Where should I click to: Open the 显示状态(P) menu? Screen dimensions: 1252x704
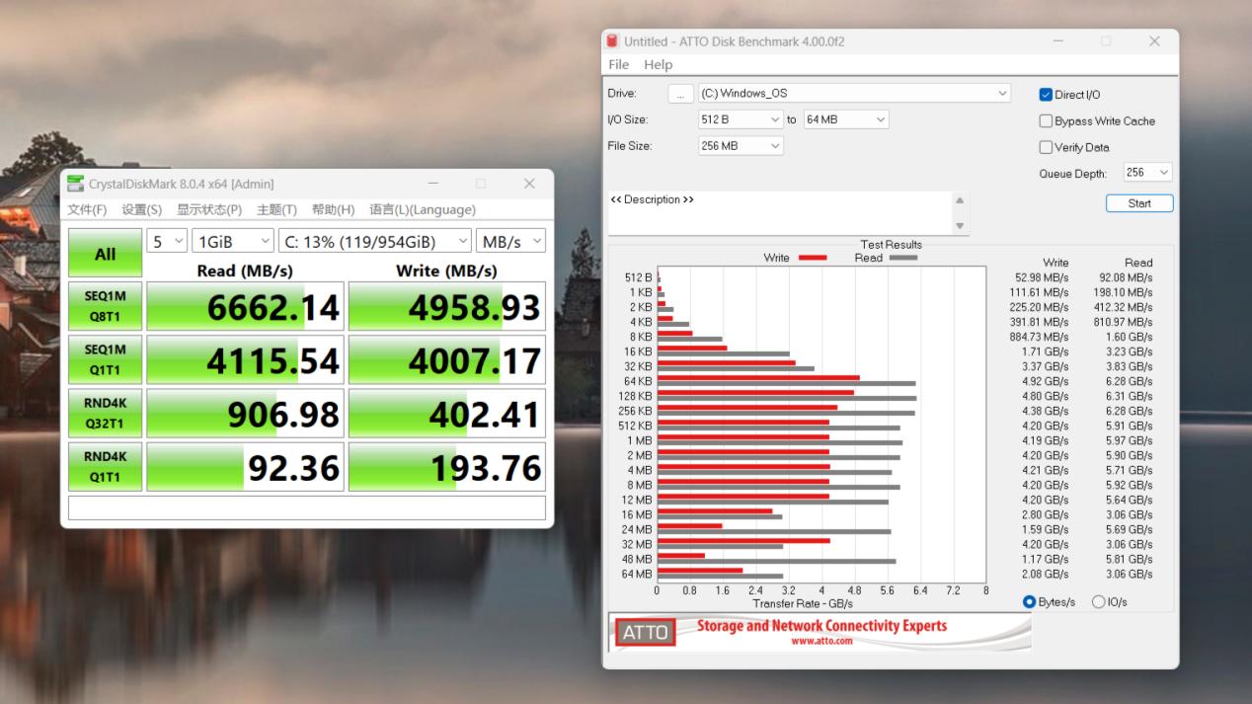click(209, 209)
